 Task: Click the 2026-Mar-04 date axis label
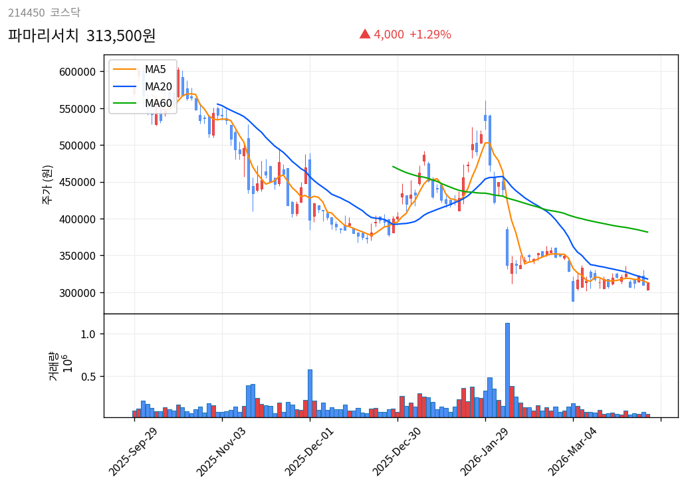click(573, 452)
